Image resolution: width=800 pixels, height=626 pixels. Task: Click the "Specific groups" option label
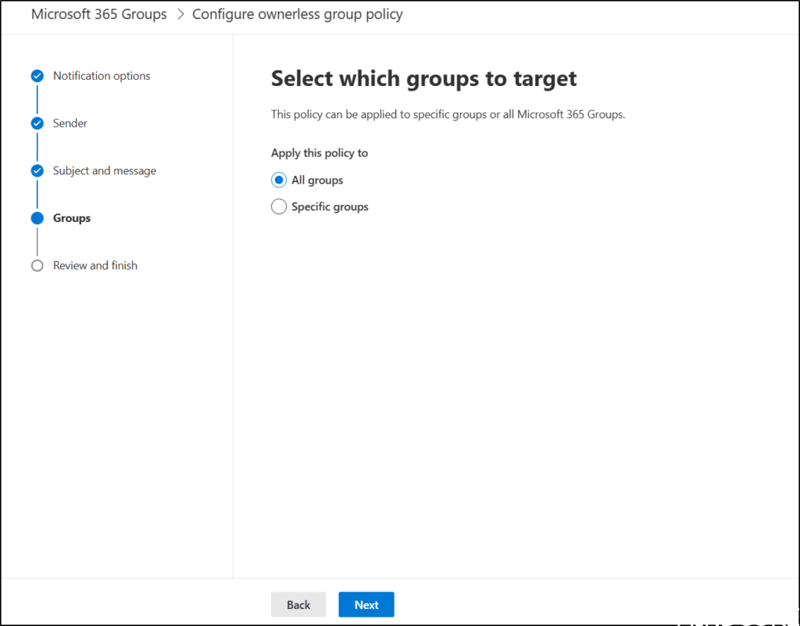(330, 207)
